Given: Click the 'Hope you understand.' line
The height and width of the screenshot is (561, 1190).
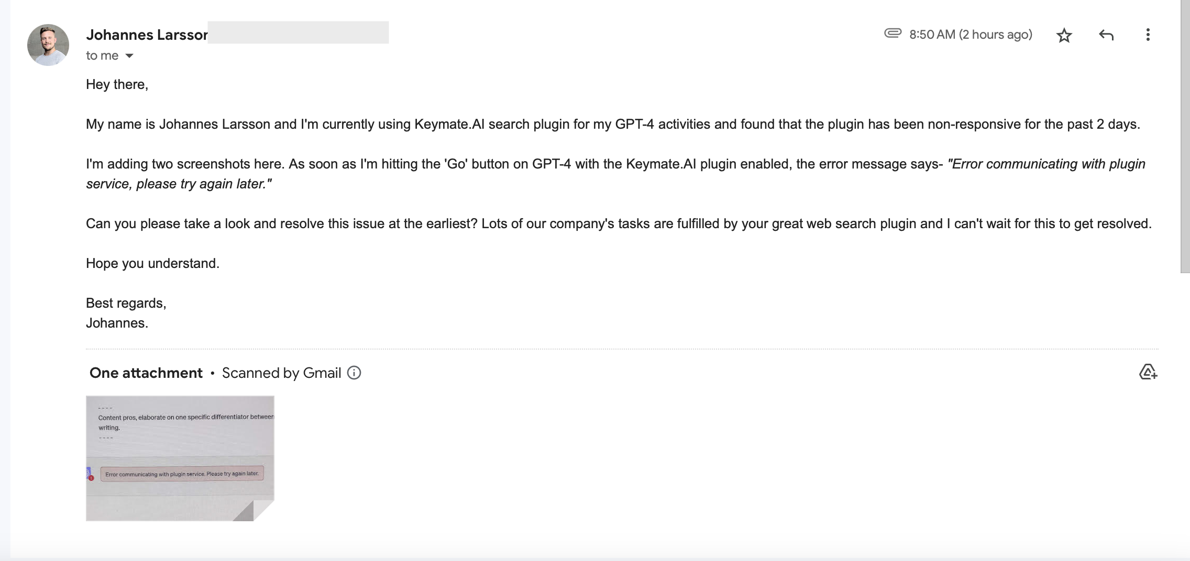Looking at the screenshot, I should click(152, 263).
